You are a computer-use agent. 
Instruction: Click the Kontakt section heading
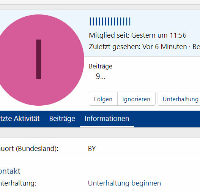pyautogui.click(x=10, y=171)
